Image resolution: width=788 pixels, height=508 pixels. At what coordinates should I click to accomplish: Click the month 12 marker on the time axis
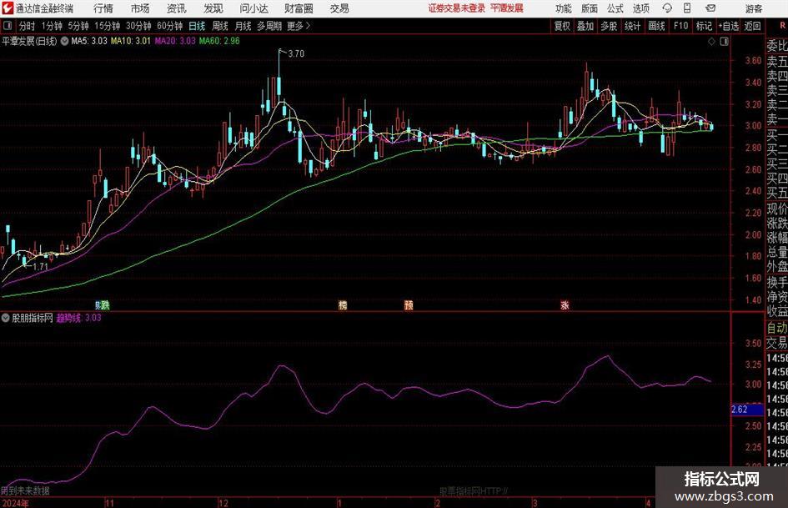point(223,503)
